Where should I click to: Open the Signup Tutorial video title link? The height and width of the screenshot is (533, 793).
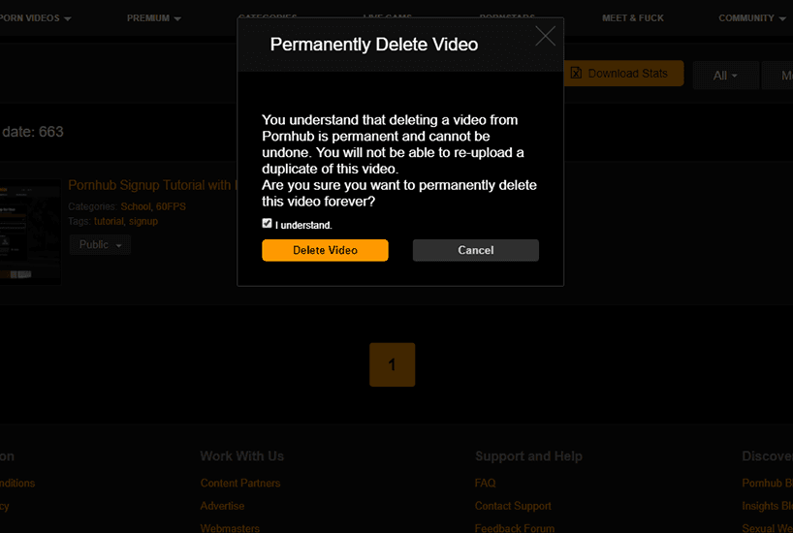click(152, 185)
